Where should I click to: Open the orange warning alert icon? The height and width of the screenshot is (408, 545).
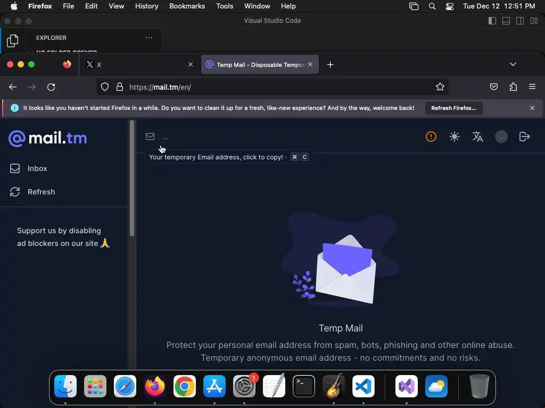431,137
